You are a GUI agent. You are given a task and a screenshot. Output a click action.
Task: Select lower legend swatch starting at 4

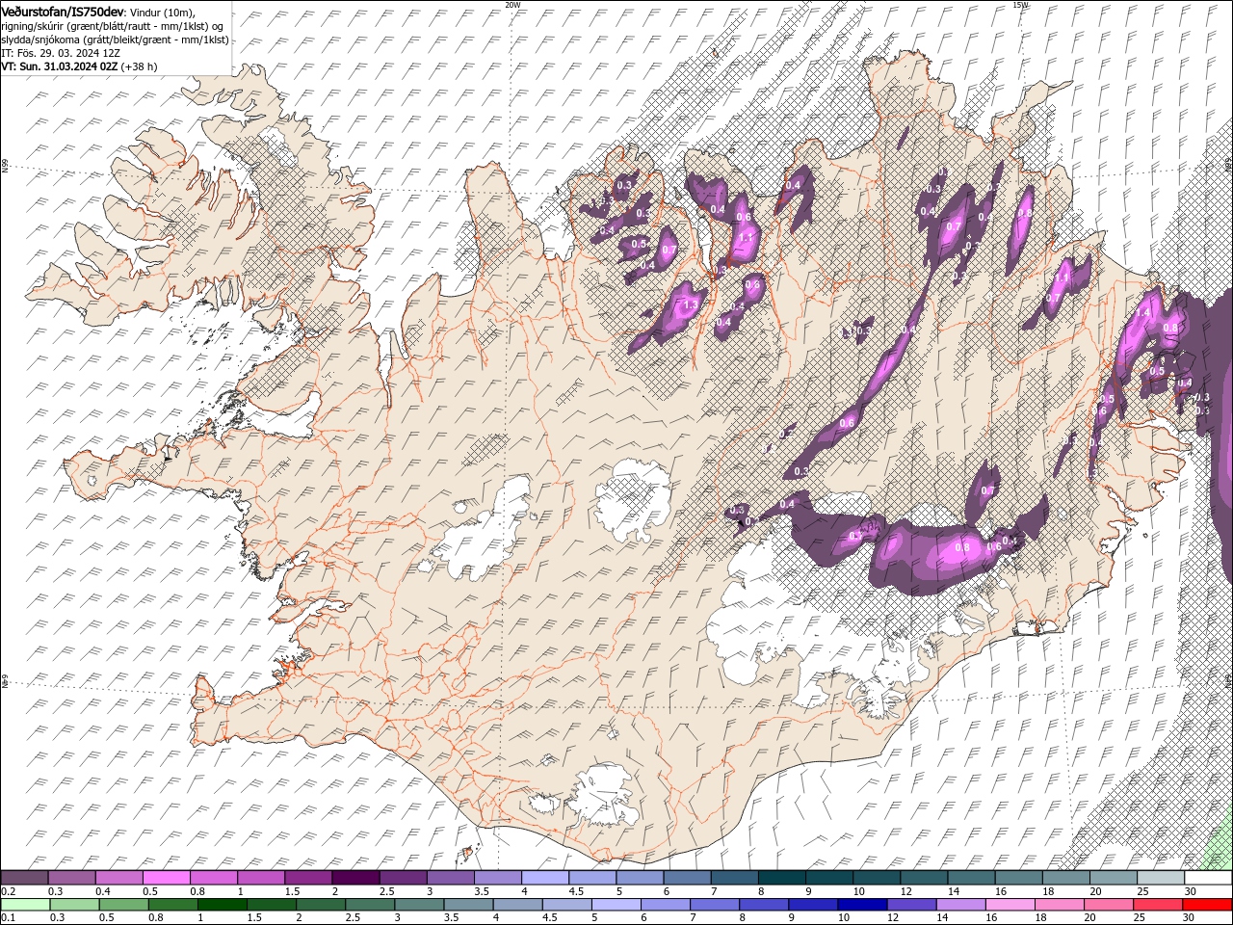[x=517, y=905]
